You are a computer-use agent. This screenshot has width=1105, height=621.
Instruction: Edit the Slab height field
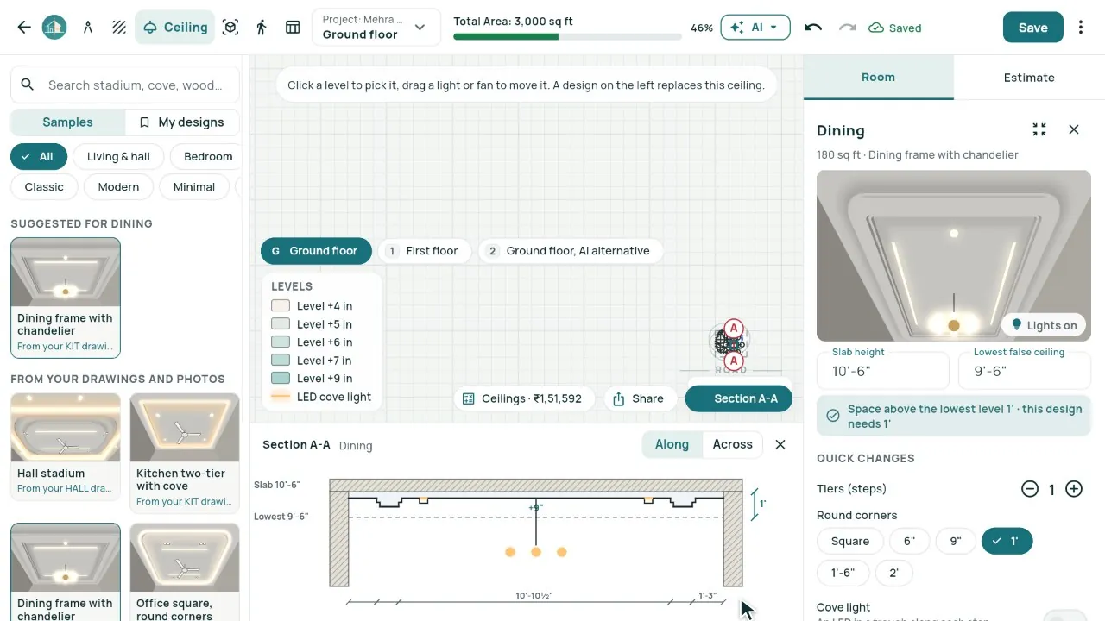coord(883,371)
